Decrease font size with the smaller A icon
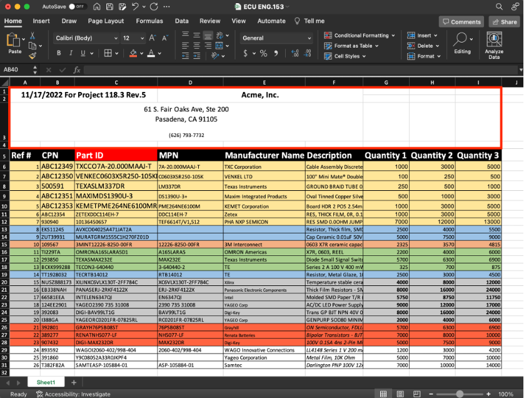 164,38
